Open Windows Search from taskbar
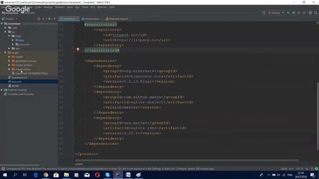Image resolution: width=319 pixels, height=179 pixels. click(x=15, y=175)
